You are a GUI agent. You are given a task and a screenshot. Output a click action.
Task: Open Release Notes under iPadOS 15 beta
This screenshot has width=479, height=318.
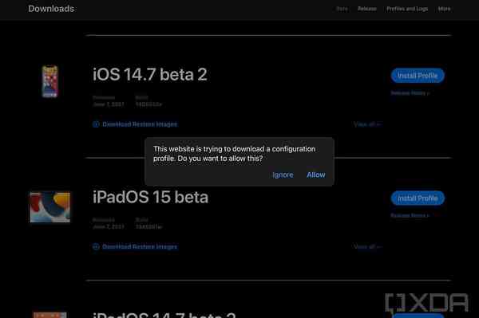(410, 215)
